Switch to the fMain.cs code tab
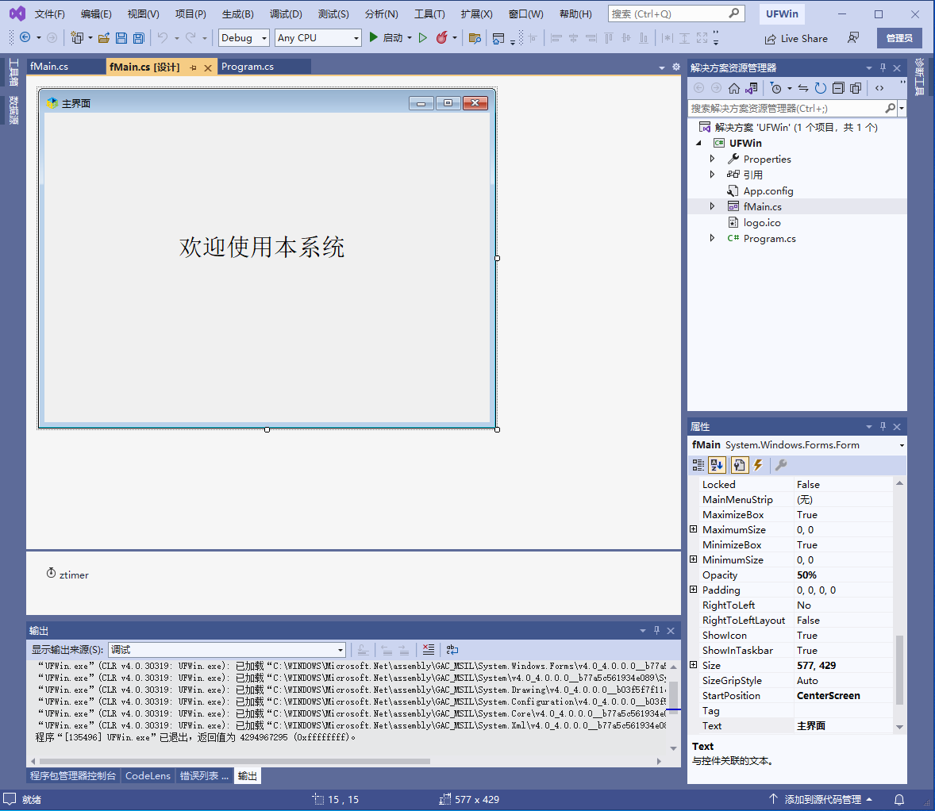 (x=49, y=67)
